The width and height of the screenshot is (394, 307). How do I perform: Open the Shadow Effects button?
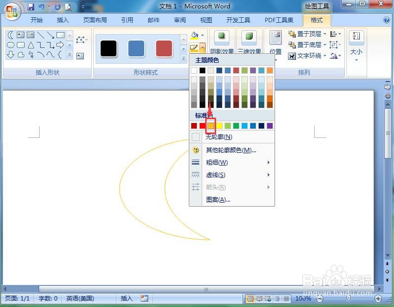(222, 42)
